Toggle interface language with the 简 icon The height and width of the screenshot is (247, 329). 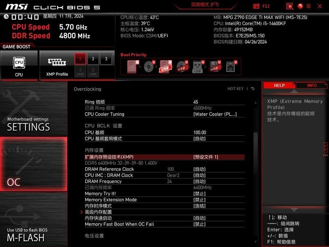click(308, 6)
